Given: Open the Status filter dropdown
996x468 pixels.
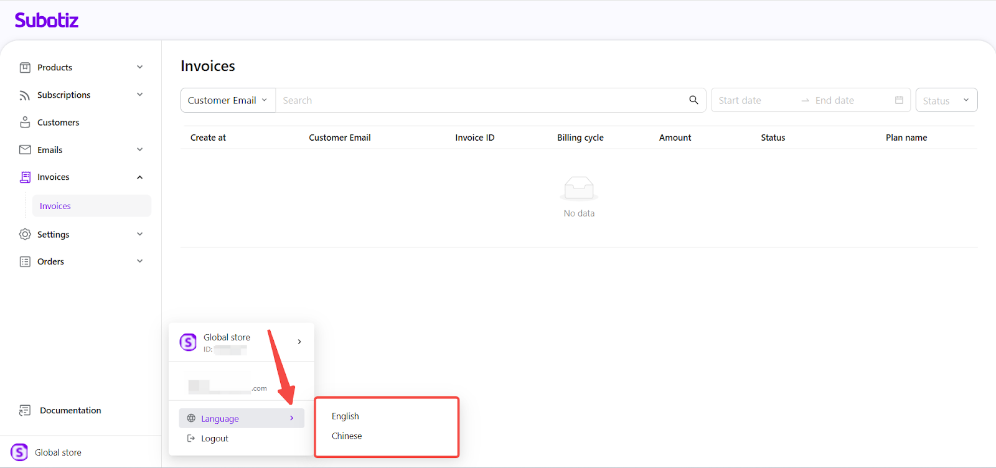Looking at the screenshot, I should pyautogui.click(x=946, y=100).
